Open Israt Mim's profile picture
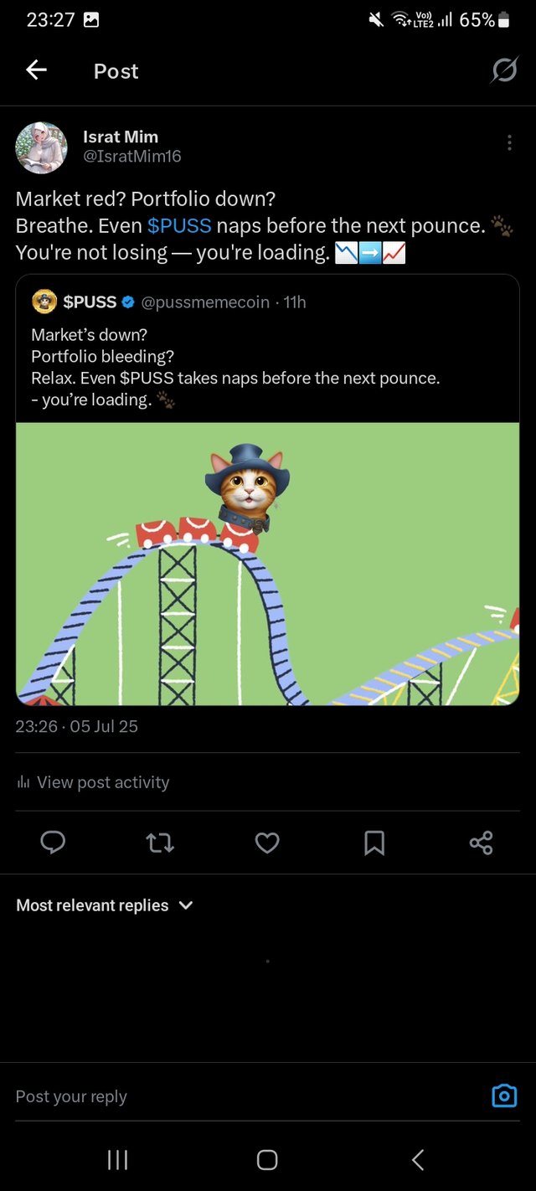Viewport: 536px width, 1191px height. coord(42,147)
